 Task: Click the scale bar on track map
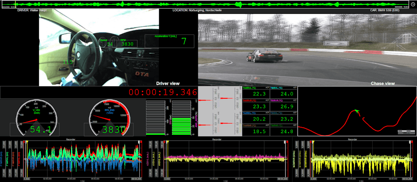406,132
